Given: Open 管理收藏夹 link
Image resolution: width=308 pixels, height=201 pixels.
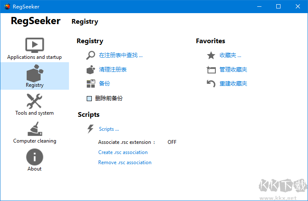Looking at the screenshot, I should pos(233,69).
